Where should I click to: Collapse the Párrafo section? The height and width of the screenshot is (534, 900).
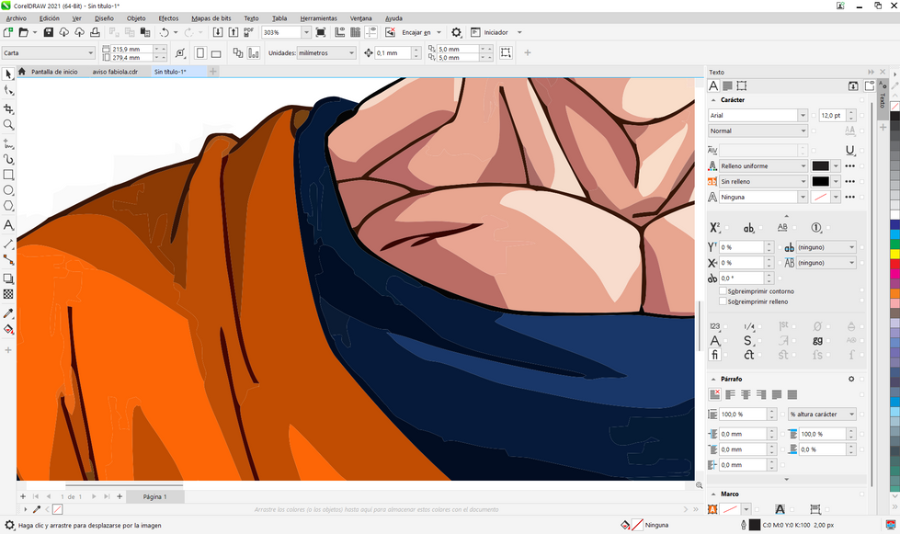coord(713,380)
